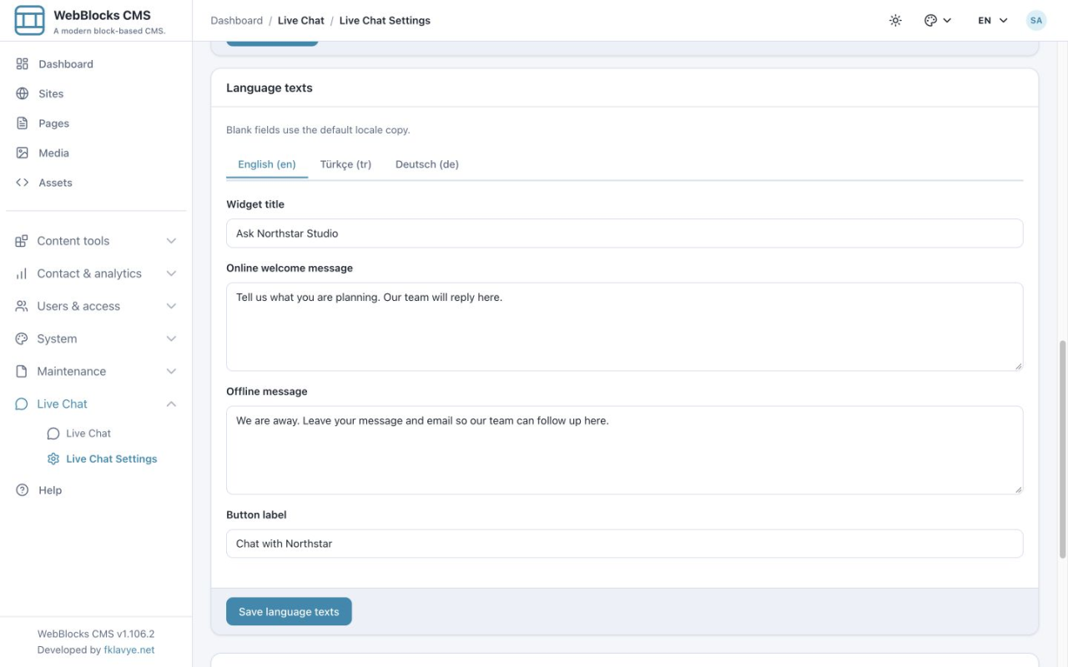Click the page vertical scrollbar thumb
Viewport: 1068px width, 667px height.
(x=1062, y=449)
